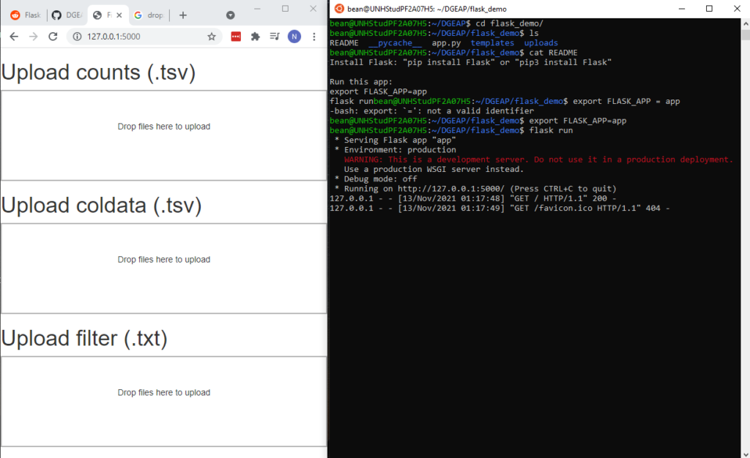Expand the tab search dropdown arrow
The width and height of the screenshot is (750, 458).
pos(231,15)
